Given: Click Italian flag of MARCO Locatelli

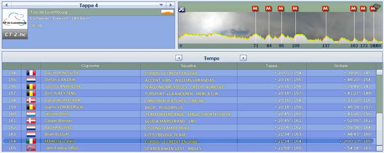Looking at the screenshot, I should click(x=31, y=141).
